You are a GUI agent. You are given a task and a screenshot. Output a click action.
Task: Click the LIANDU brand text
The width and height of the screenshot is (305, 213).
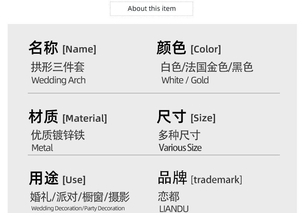[174, 209]
